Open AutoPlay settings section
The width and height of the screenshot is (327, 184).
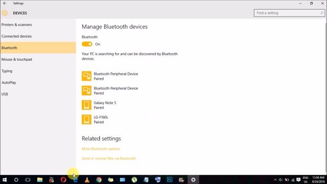pyautogui.click(x=9, y=83)
